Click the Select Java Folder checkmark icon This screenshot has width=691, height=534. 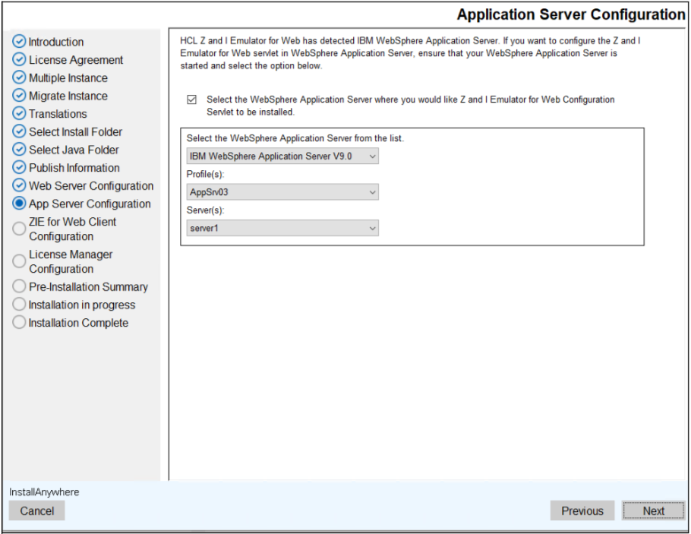(x=19, y=150)
